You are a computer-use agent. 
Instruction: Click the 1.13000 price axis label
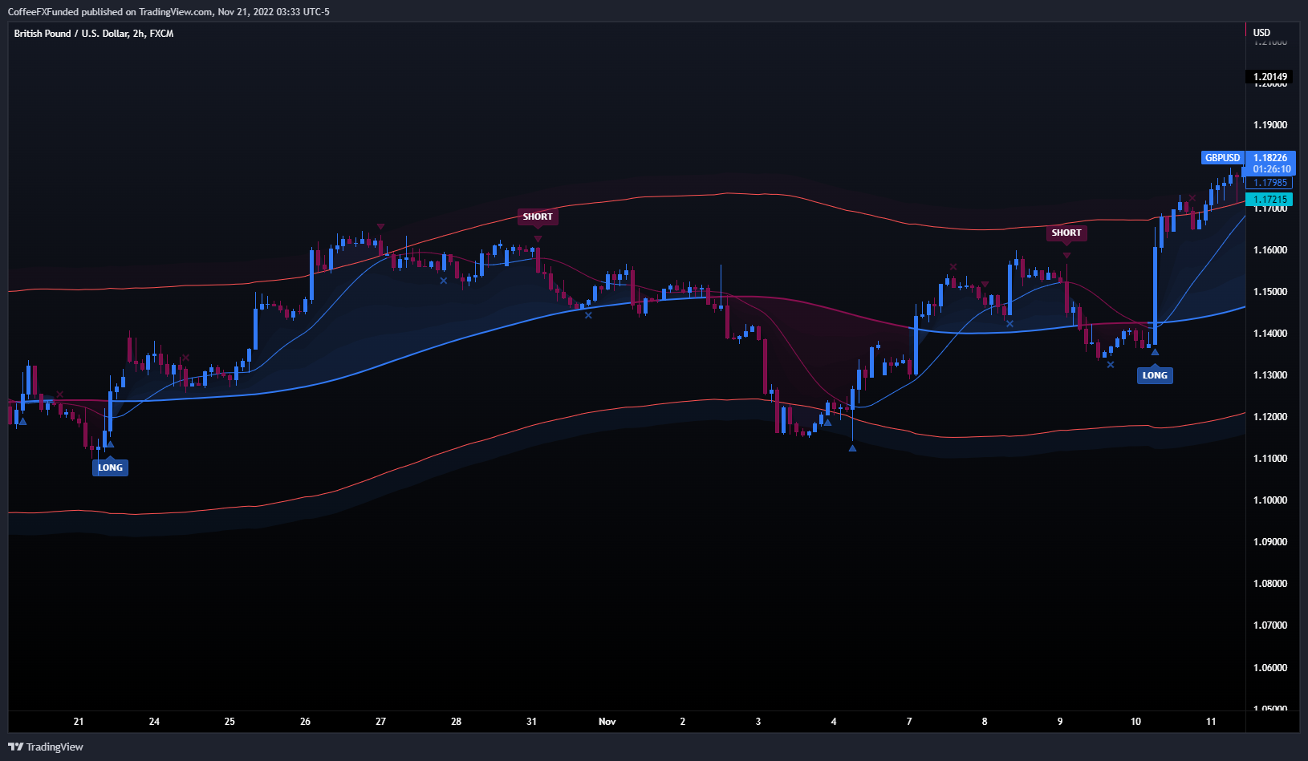[x=1270, y=375]
